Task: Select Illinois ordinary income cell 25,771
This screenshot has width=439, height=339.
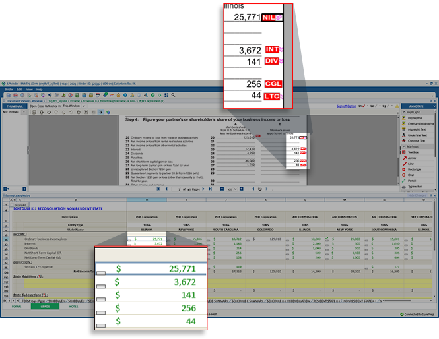Action: click(x=147, y=239)
